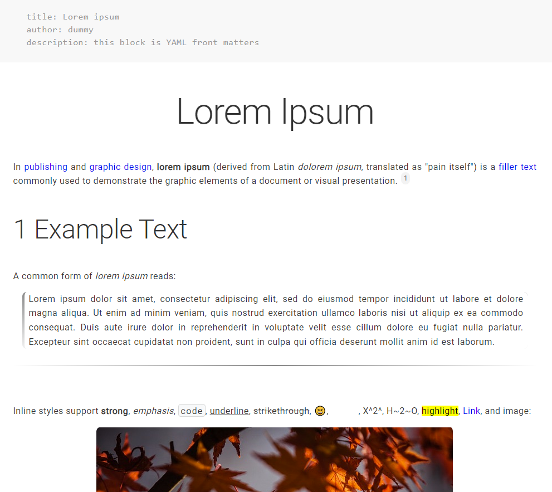
Task: Click the italic "emphasis" word
Action: (x=154, y=411)
